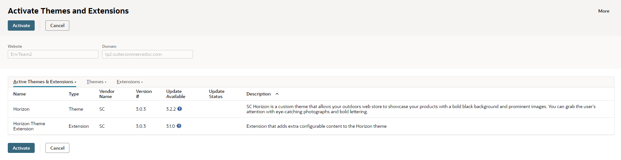Click the Version # column header
Viewport: 621px width, 160px height.
pos(144,94)
